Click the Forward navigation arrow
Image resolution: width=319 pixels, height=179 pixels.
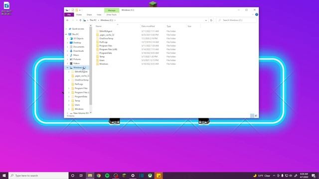(73, 20)
